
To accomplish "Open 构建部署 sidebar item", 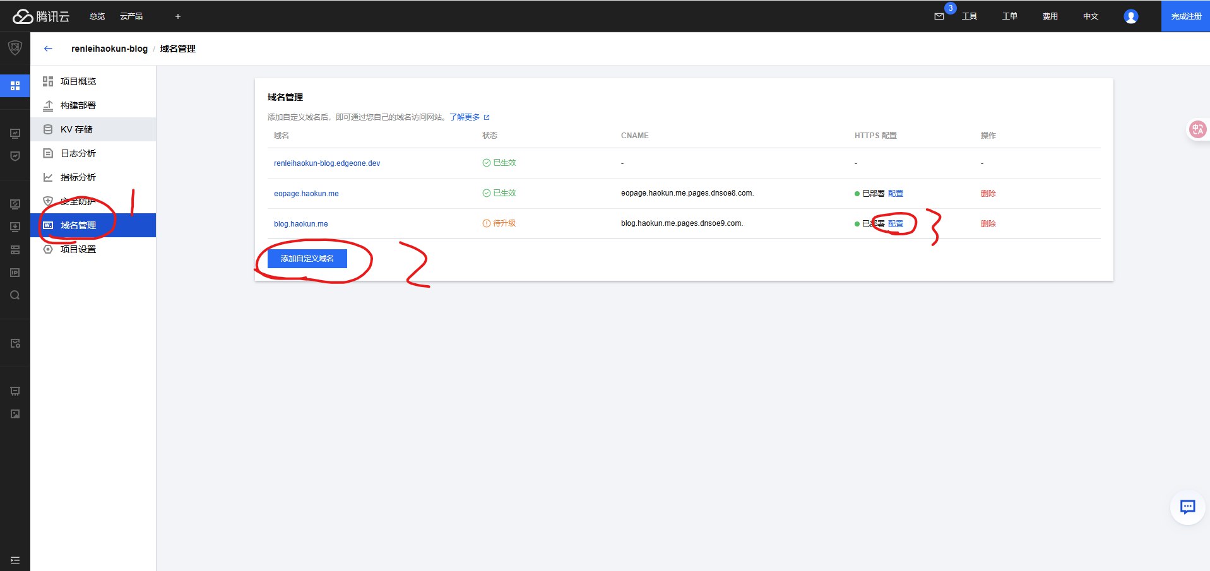I will pos(78,105).
